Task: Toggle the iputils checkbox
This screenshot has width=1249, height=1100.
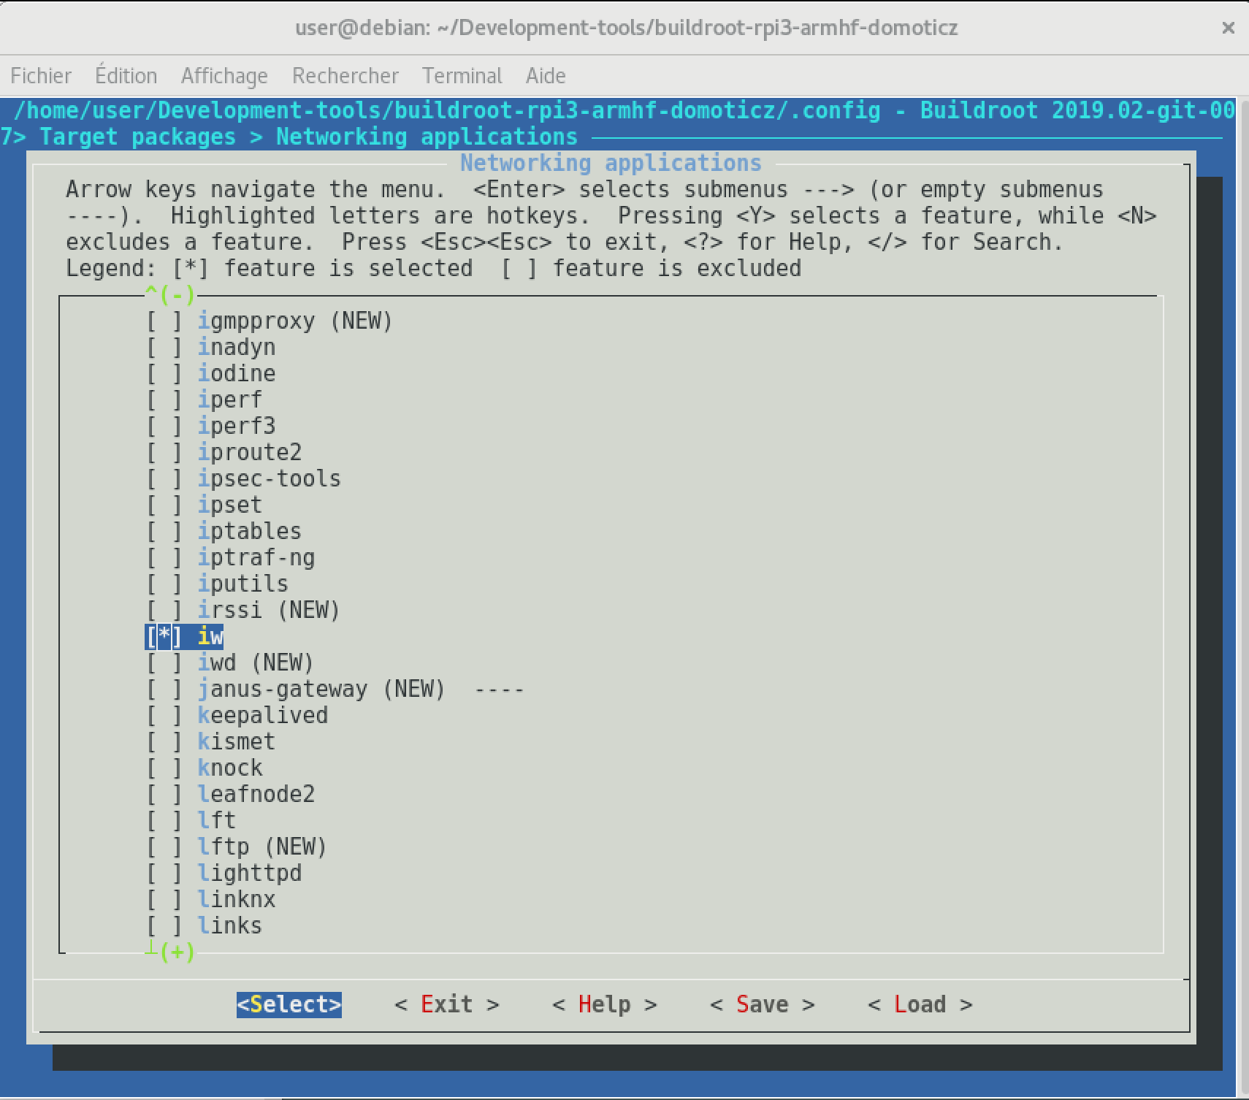Action: click(164, 584)
